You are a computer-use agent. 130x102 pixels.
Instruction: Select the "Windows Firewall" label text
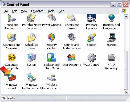pos(12,86)
